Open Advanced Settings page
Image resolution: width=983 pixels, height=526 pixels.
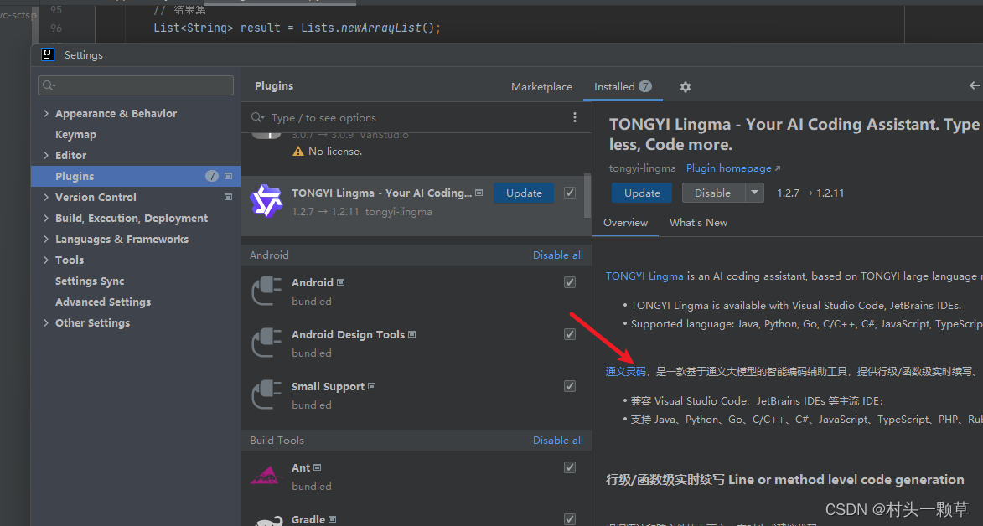pos(103,302)
